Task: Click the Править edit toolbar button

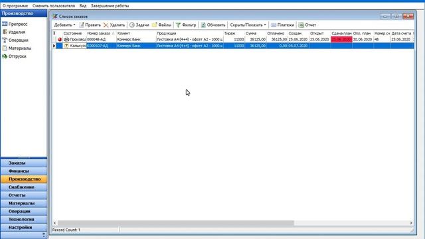Action: point(90,25)
